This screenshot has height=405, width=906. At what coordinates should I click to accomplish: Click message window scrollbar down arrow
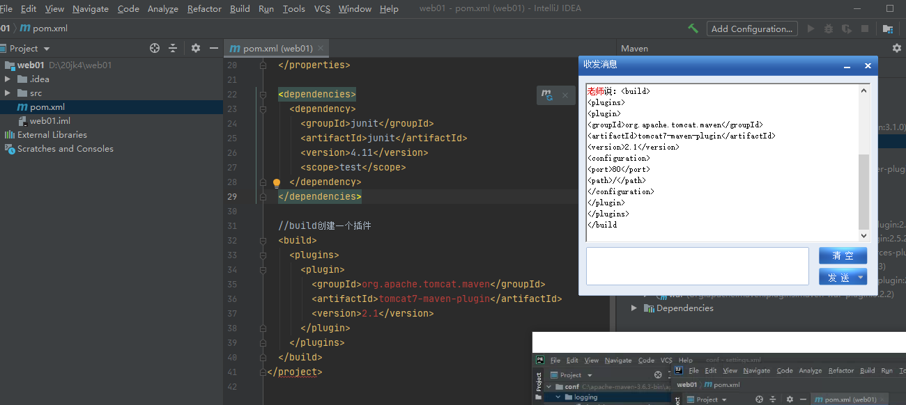point(864,236)
